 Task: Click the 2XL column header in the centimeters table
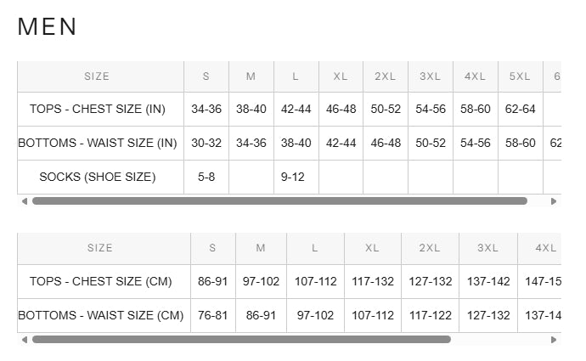[x=430, y=248]
